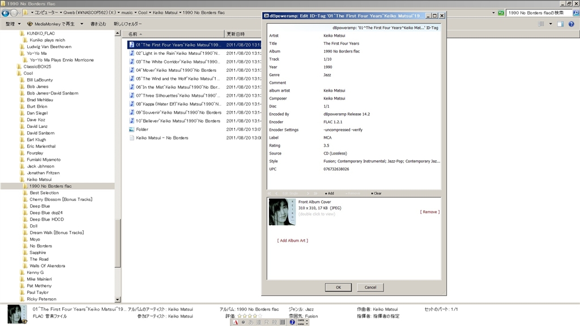Click the text file icon of Keiko Matsui - No Borders
Image resolution: width=580 pixels, height=326 pixels.
[x=131, y=138]
